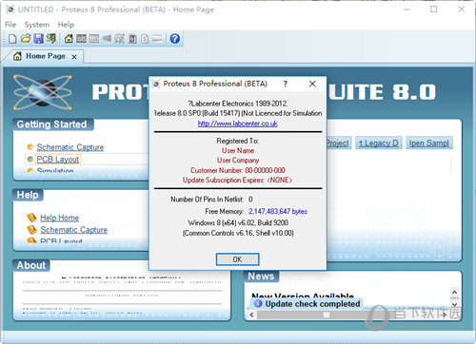Click the Home Page house toolbar icon
This screenshot has width=476, height=344.
tap(69, 39)
